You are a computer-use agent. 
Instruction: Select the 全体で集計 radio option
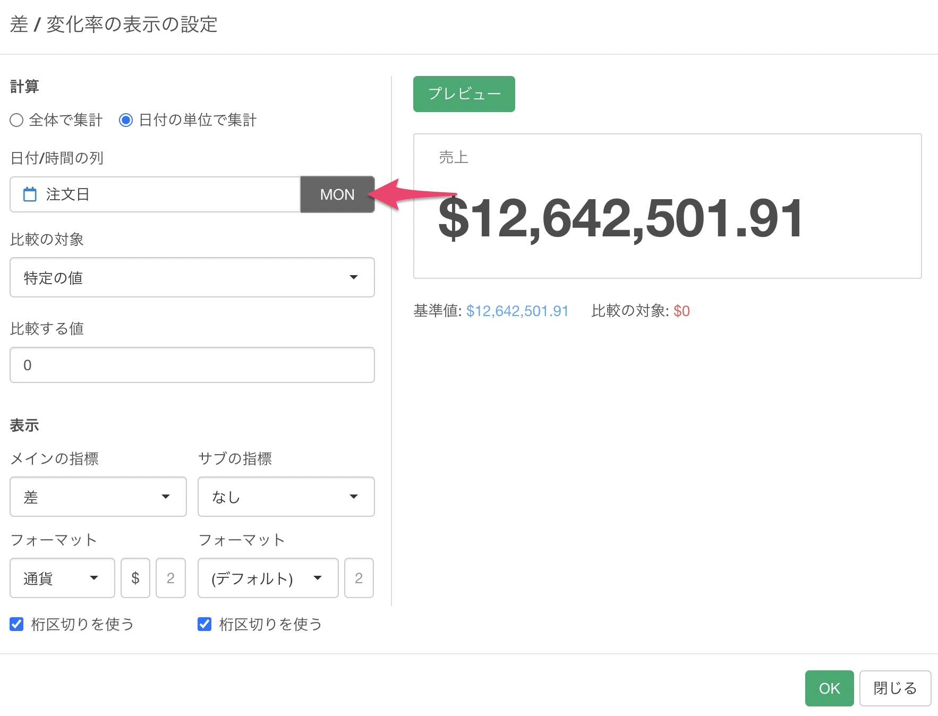click(17, 120)
